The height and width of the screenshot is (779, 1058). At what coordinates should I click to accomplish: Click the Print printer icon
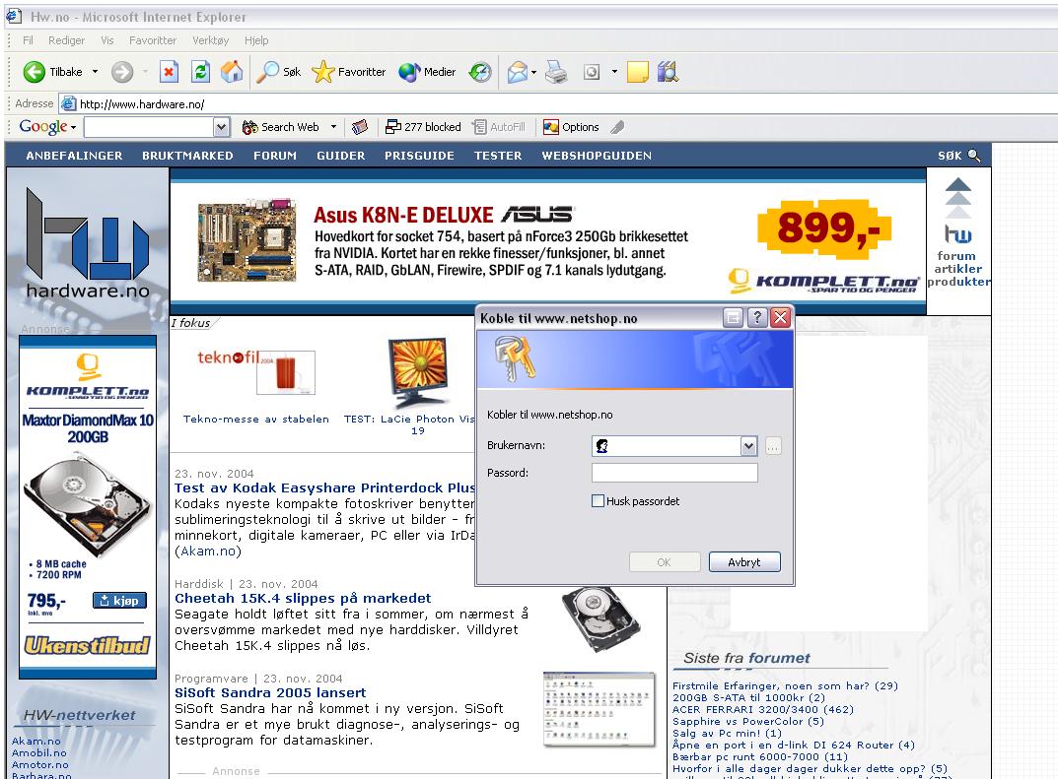click(556, 72)
